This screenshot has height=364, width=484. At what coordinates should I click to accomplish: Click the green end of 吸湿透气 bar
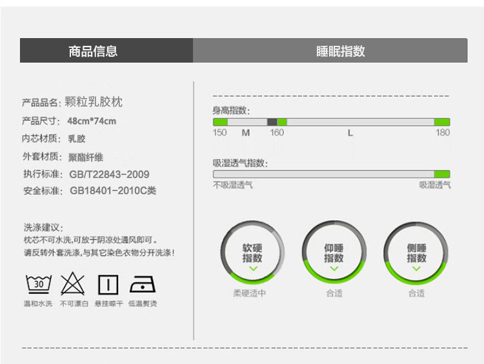pyautogui.click(x=442, y=174)
